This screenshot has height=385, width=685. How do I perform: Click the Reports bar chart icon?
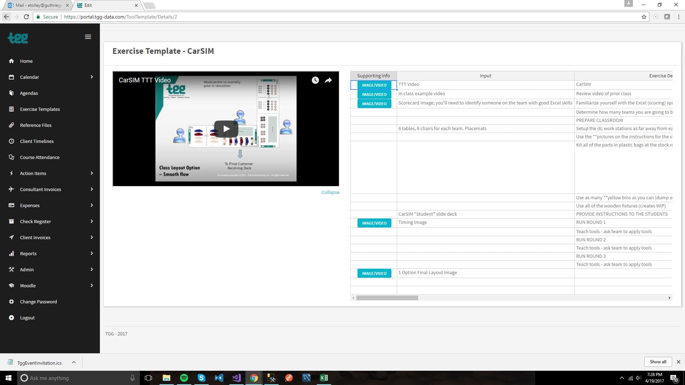(11, 253)
